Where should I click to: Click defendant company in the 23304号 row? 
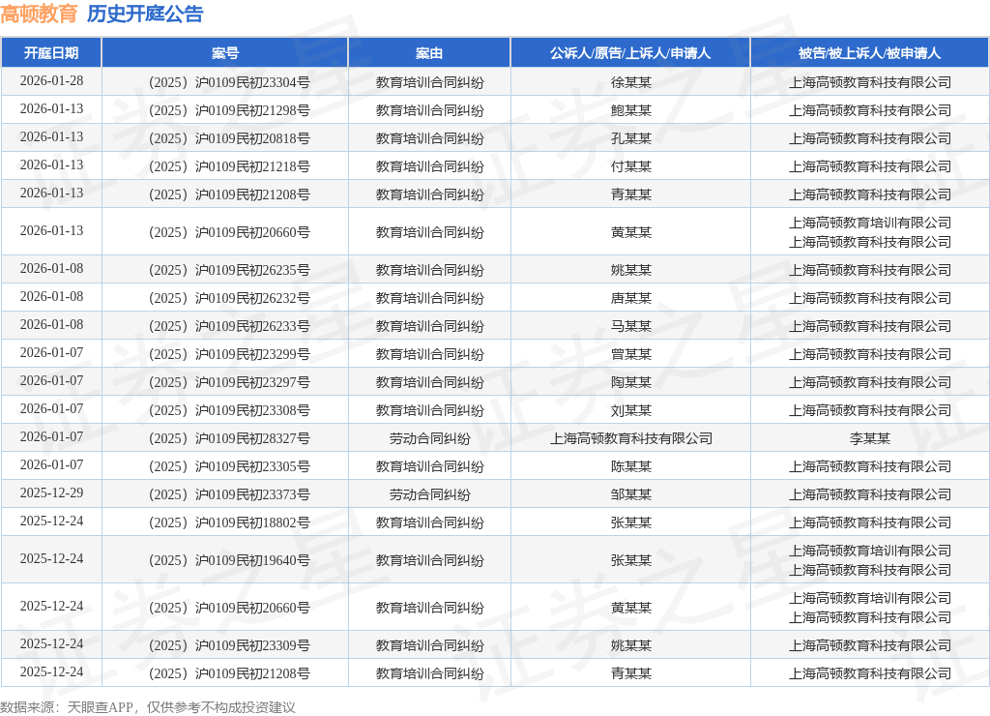click(x=869, y=82)
